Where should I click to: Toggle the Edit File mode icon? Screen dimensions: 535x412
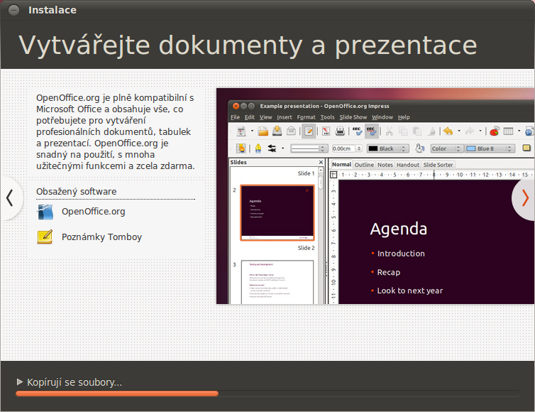tap(309, 131)
